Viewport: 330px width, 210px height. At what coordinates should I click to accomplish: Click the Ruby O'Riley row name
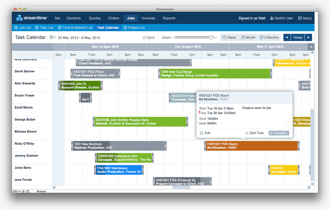(x=24, y=144)
